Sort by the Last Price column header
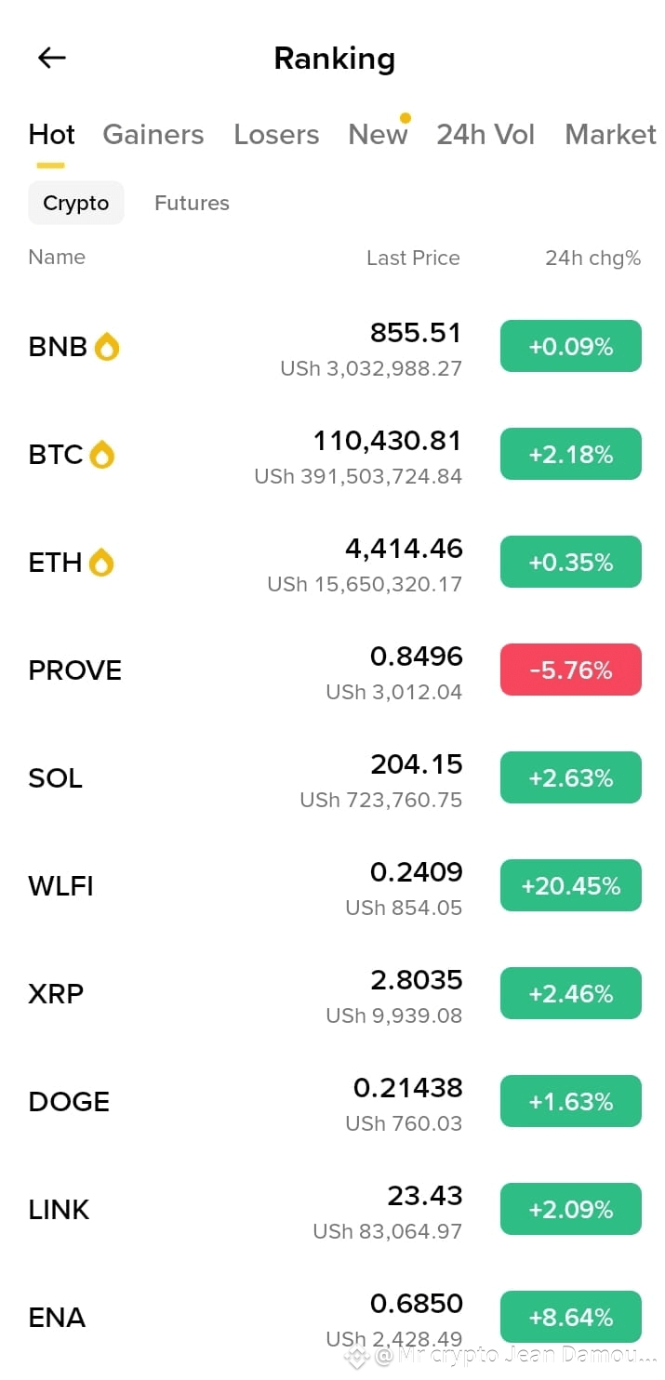This screenshot has height=1380, width=665. pyautogui.click(x=413, y=258)
